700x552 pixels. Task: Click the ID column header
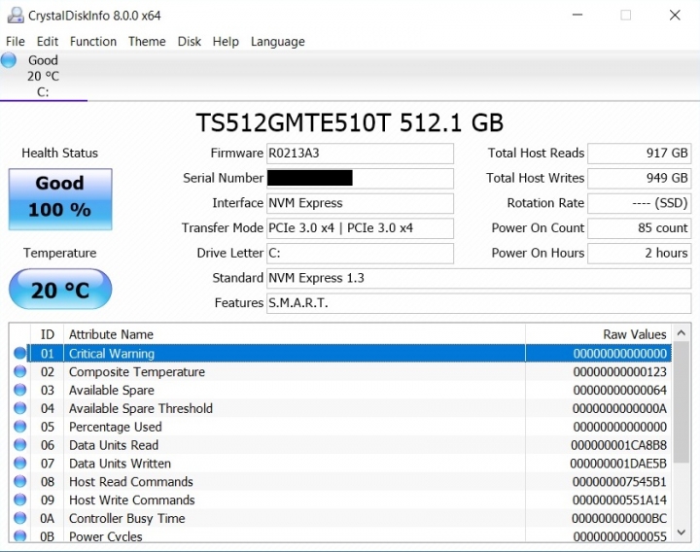coord(47,334)
